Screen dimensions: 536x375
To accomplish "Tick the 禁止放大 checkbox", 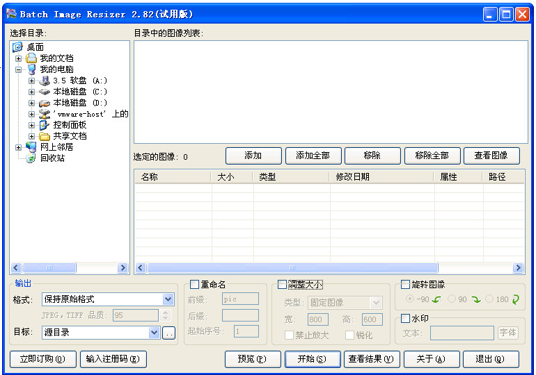I will (289, 335).
